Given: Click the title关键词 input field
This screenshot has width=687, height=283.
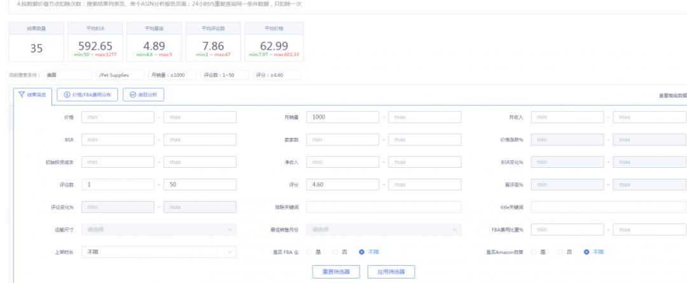Looking at the screenshot, I should [609, 207].
